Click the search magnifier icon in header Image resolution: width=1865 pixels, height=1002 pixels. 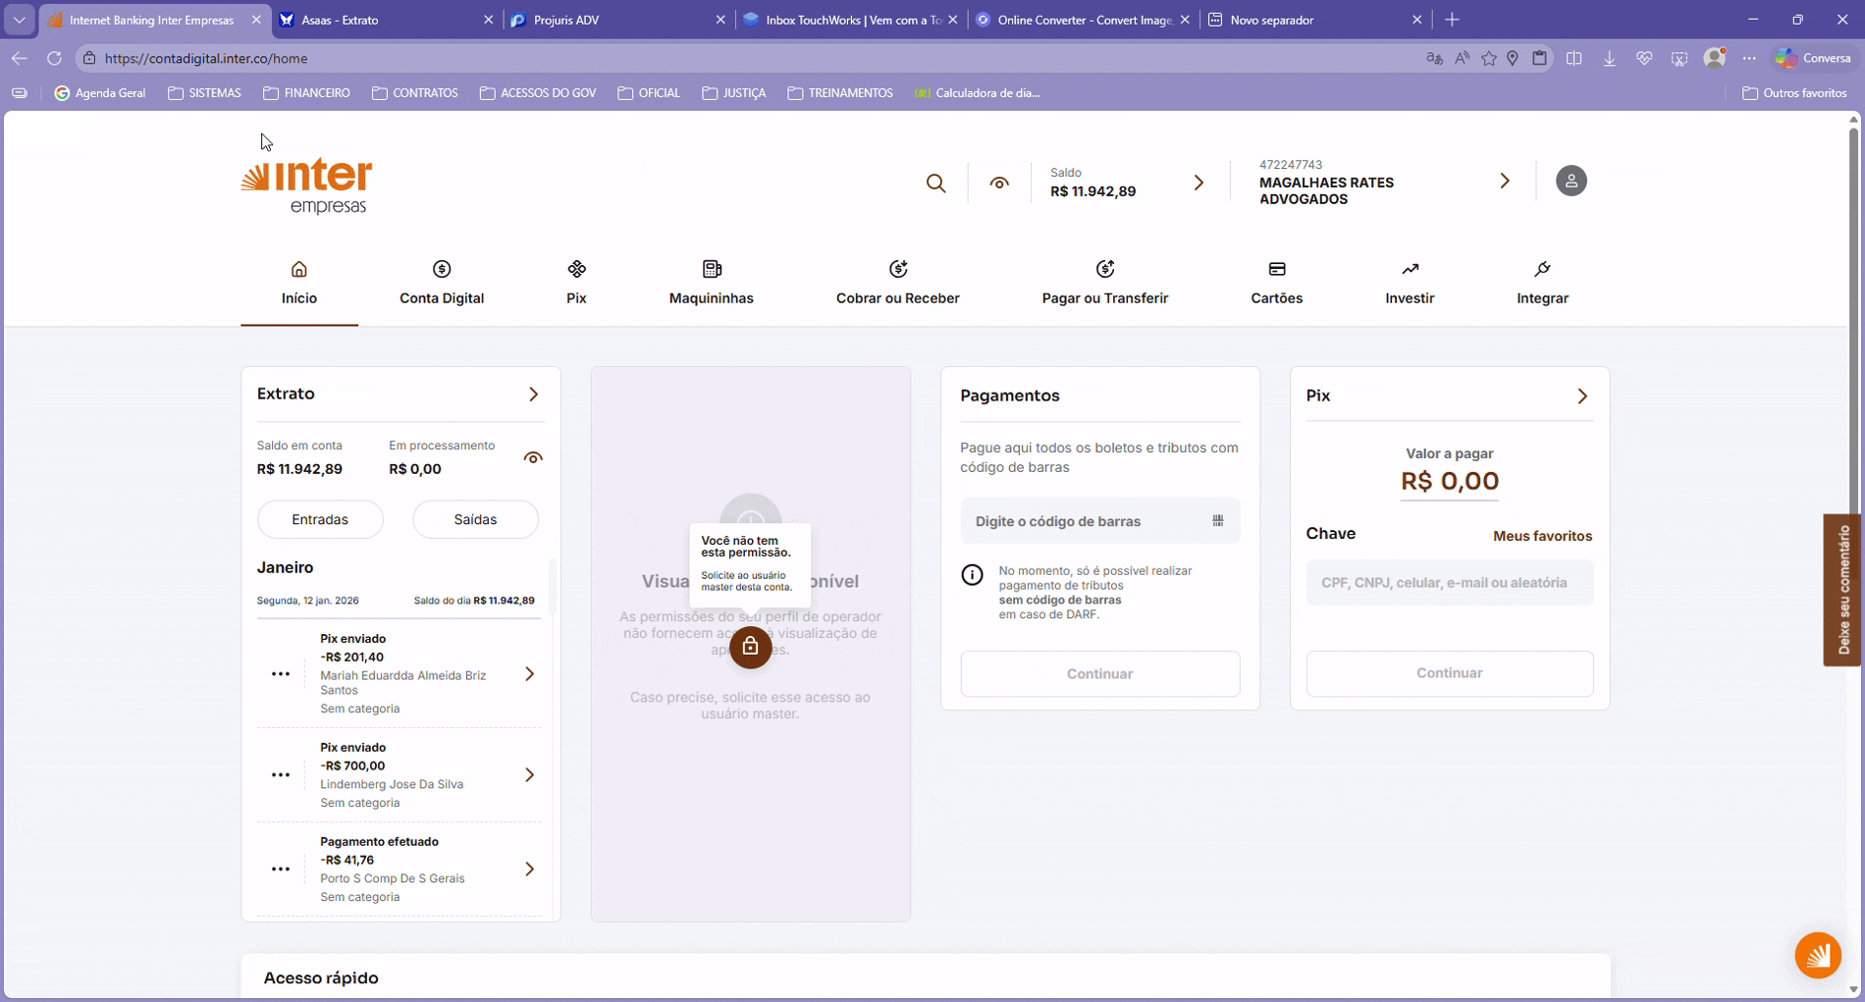pyautogui.click(x=935, y=184)
